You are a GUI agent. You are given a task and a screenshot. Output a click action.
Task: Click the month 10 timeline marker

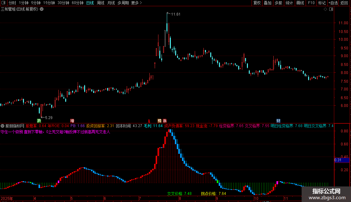pyautogui.click(x=256, y=198)
